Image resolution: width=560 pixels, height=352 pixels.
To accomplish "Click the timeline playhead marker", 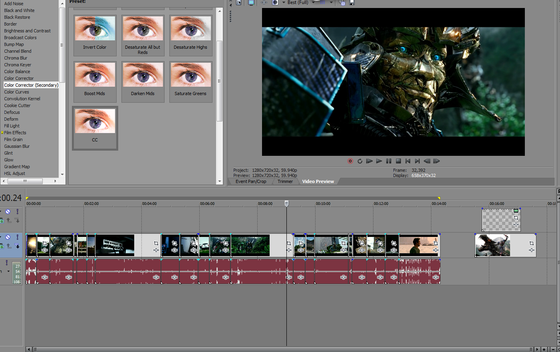I will coord(286,203).
